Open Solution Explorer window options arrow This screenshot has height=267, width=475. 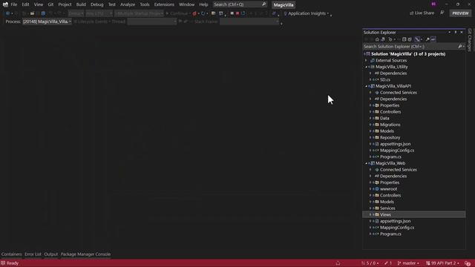(x=450, y=32)
